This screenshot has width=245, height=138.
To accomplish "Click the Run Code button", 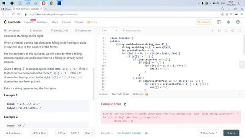I will pyautogui.click(x=209, y=133).
